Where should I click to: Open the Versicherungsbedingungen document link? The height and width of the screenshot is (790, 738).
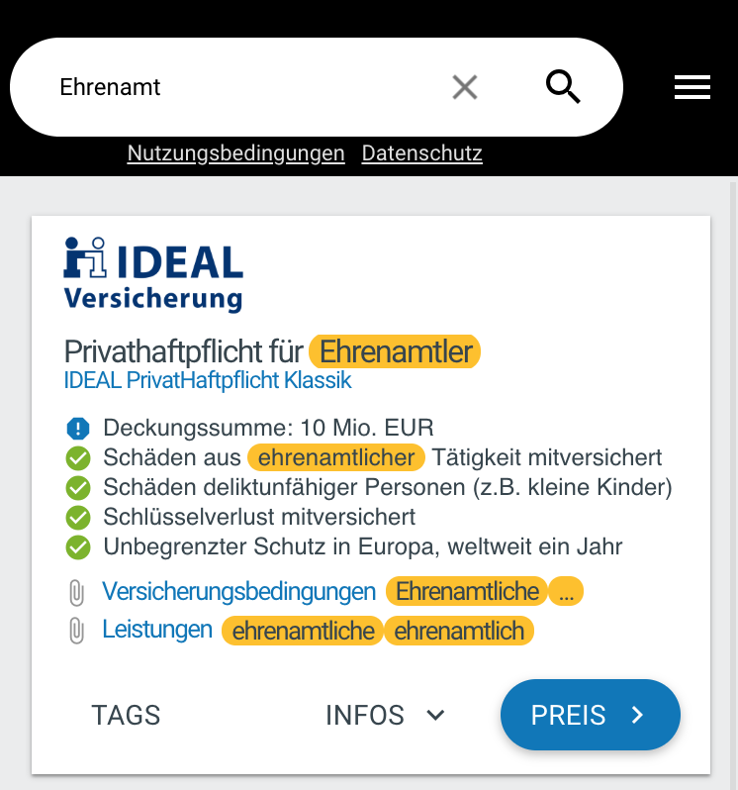[x=239, y=591]
